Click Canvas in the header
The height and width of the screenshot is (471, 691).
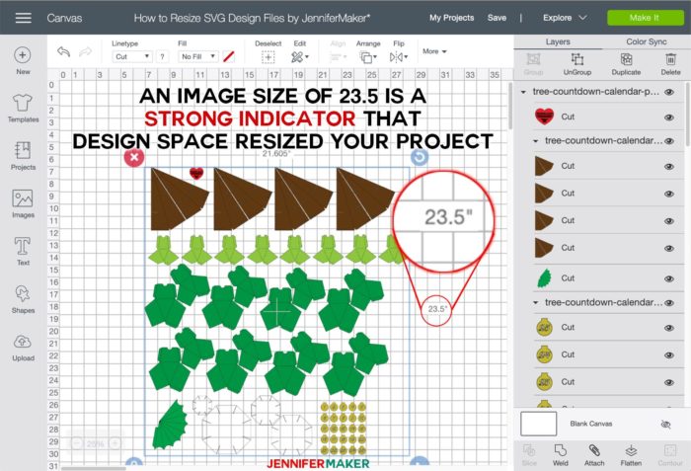(x=64, y=18)
